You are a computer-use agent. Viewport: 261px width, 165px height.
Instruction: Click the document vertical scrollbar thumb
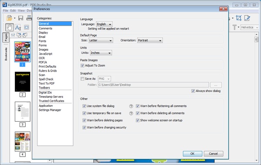(x=256, y=40)
